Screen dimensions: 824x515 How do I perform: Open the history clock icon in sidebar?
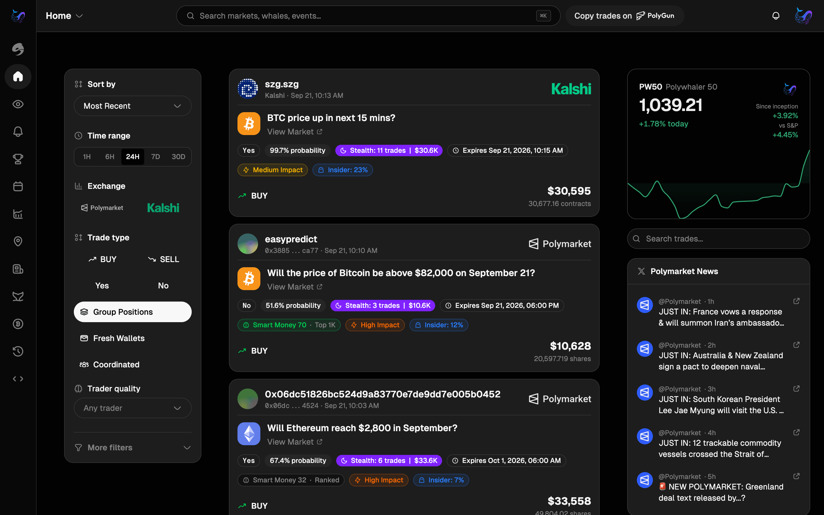click(x=18, y=351)
